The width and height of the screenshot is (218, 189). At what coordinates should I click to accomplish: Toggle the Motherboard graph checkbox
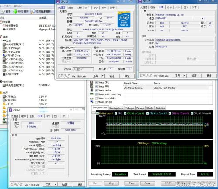97,113
